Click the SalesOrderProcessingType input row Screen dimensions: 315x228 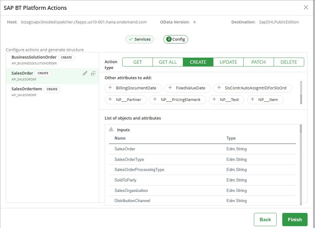[202, 170]
